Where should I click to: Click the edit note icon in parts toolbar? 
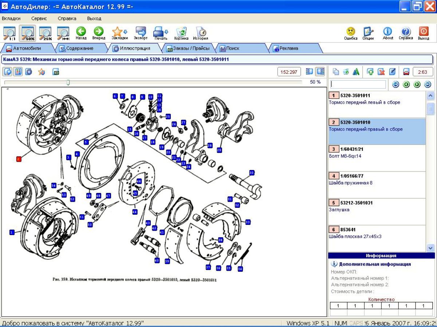coord(392,72)
